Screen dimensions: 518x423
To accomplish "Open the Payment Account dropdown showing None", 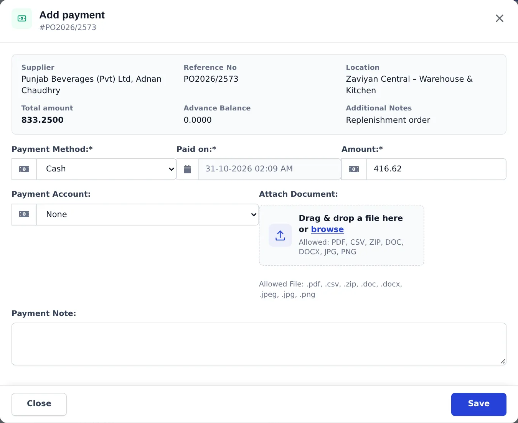I will point(148,214).
